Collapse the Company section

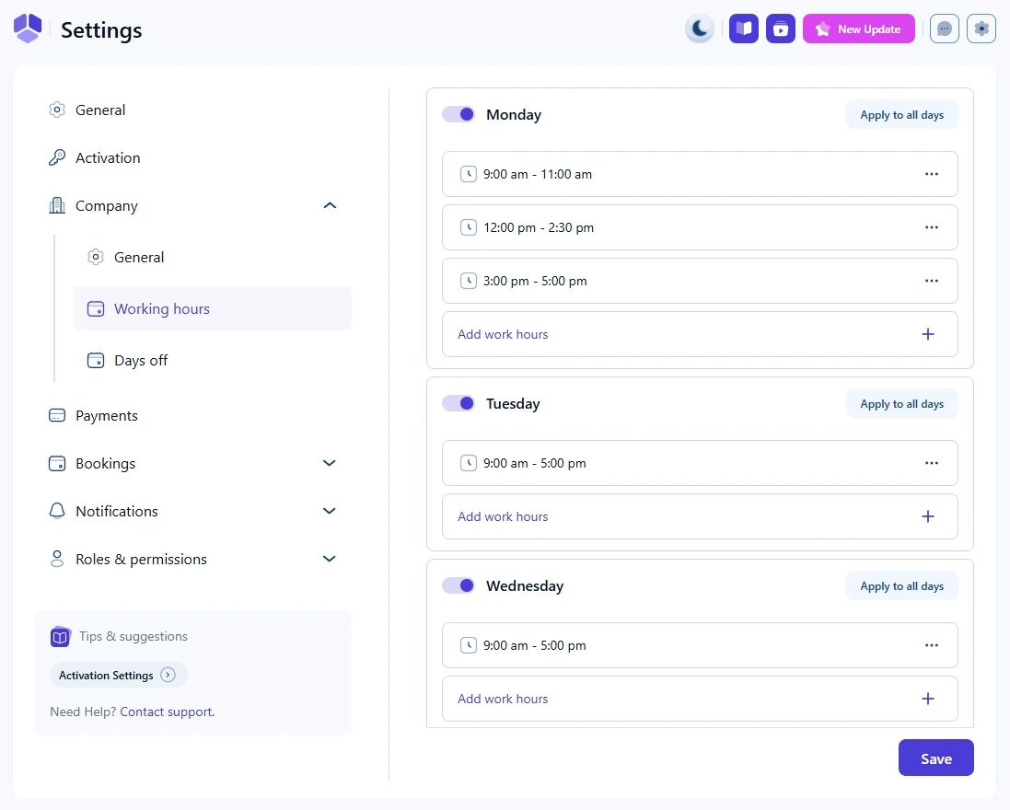coord(330,205)
